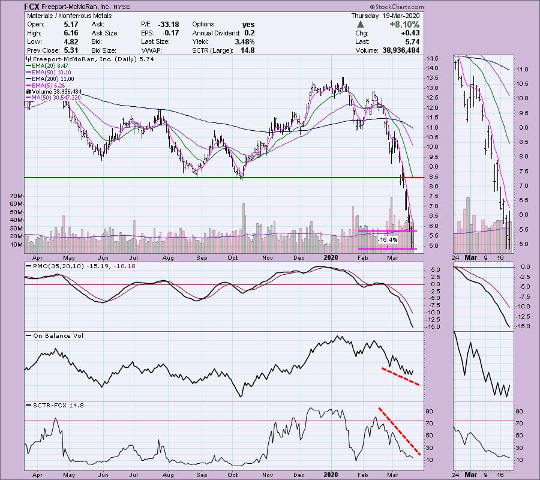
Task: Click the -16.4% annotation label
Action: coord(388,239)
